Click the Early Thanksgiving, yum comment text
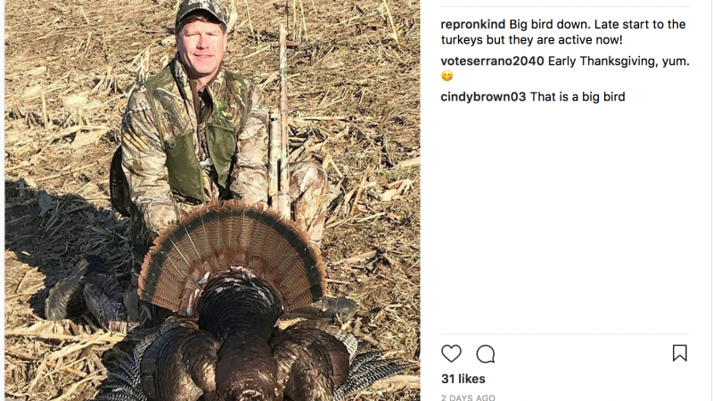 coord(619,61)
